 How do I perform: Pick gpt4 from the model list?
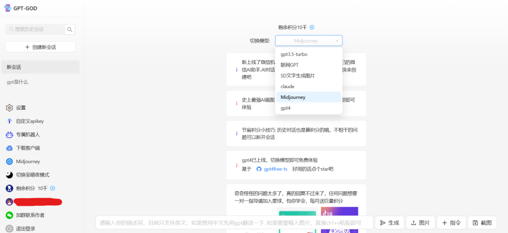(x=309, y=108)
